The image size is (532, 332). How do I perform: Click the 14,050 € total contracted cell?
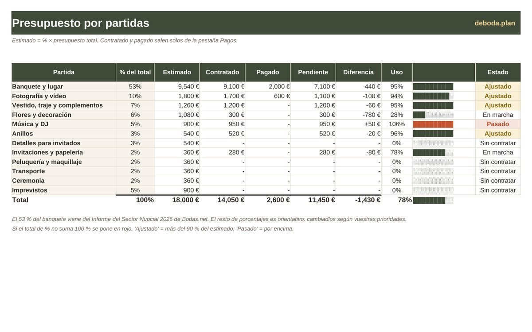222,200
